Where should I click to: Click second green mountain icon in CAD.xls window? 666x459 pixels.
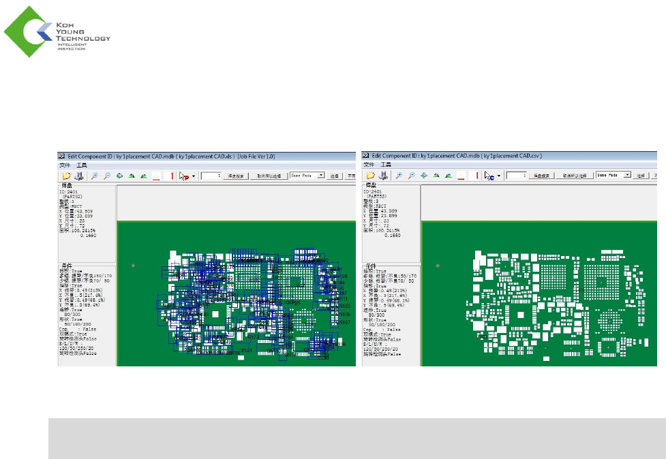144,176
